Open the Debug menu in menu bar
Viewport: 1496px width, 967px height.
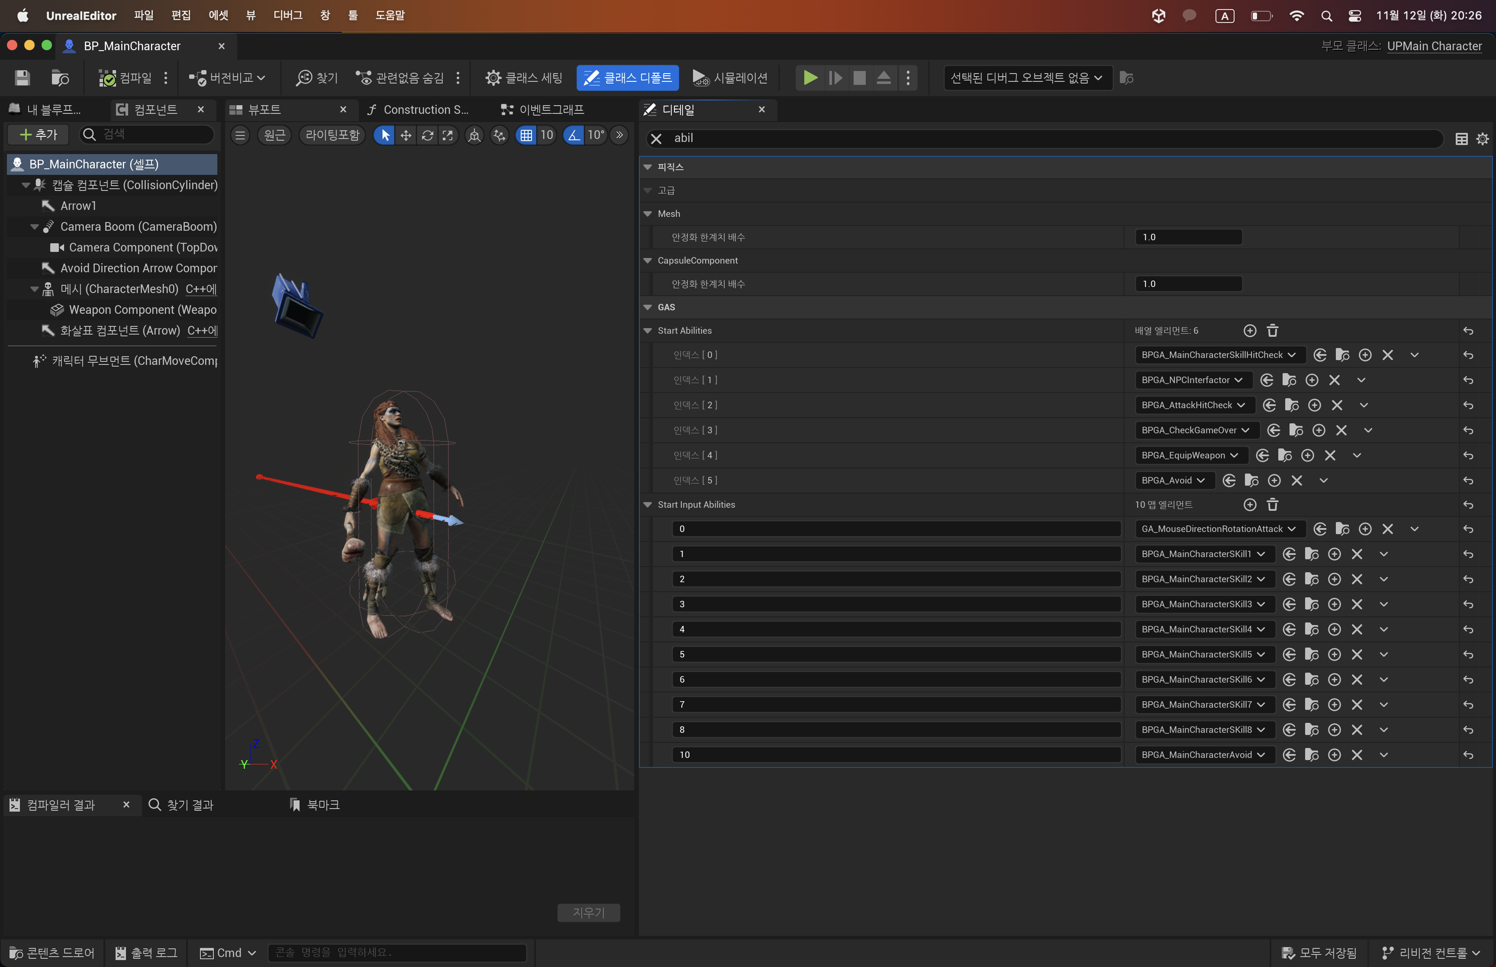pos(287,15)
